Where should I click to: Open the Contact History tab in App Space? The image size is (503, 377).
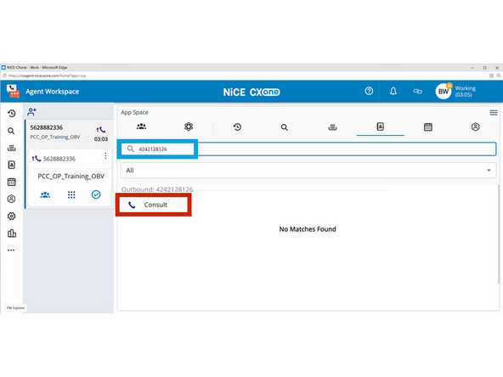click(x=237, y=127)
